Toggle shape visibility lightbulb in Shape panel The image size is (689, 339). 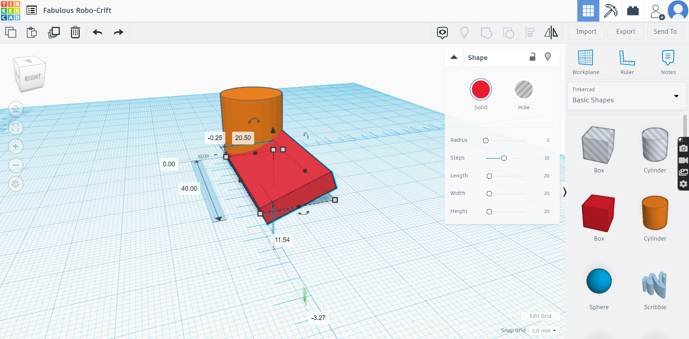(548, 57)
